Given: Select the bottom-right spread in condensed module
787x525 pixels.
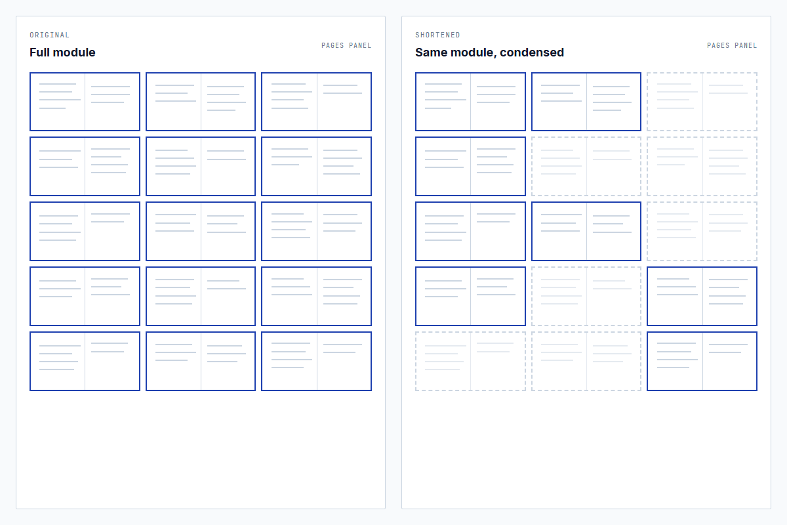Looking at the screenshot, I should [x=702, y=361].
